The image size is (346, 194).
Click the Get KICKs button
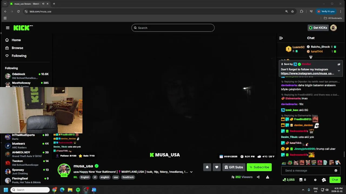coord(318,28)
